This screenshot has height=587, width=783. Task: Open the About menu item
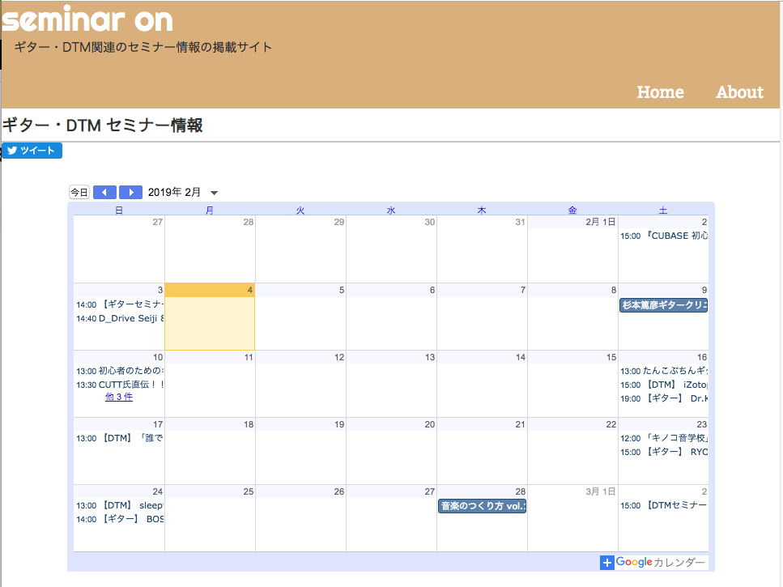tap(739, 92)
